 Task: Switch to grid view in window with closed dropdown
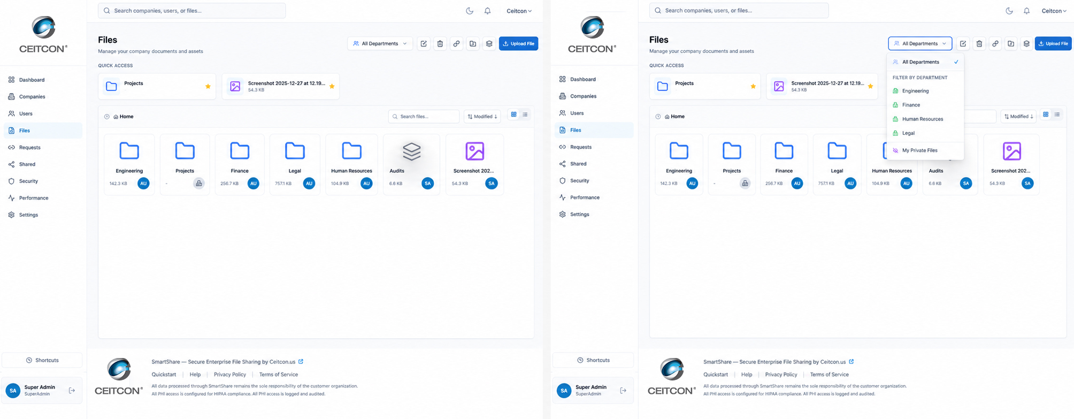pyautogui.click(x=513, y=115)
